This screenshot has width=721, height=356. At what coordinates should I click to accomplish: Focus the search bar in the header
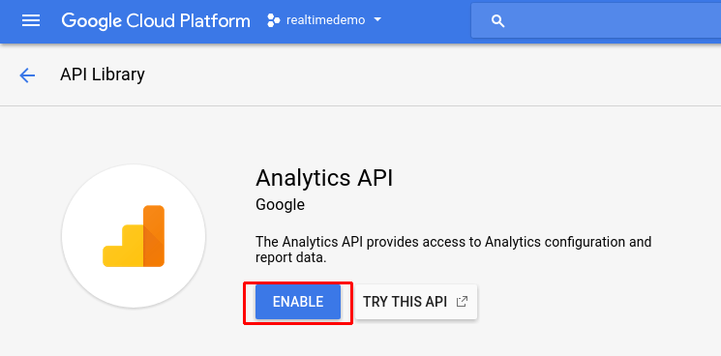point(596,20)
